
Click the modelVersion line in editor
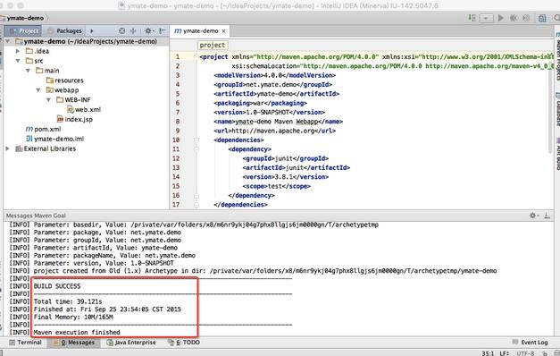click(x=275, y=75)
